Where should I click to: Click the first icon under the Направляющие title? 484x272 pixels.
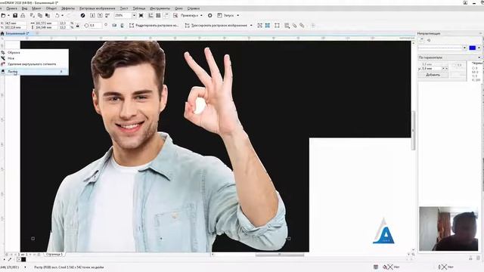click(x=422, y=40)
